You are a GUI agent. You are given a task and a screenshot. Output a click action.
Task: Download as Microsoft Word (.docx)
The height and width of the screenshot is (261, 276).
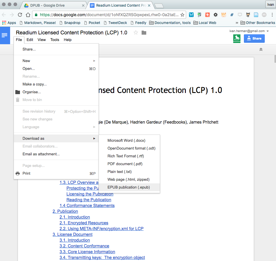point(129,141)
